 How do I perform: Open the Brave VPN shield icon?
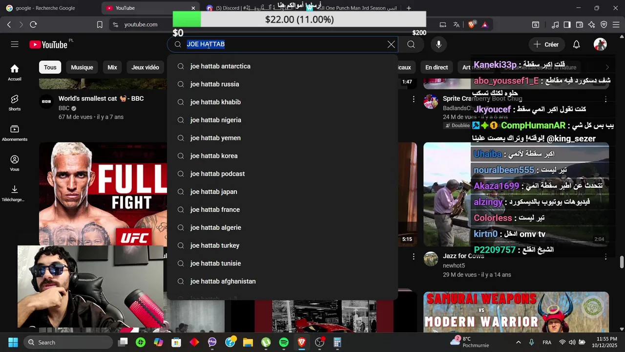(x=604, y=24)
